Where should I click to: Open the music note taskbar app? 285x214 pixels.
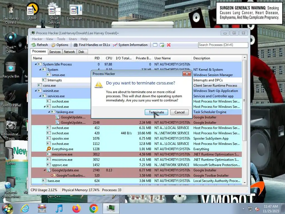click(x=59, y=208)
